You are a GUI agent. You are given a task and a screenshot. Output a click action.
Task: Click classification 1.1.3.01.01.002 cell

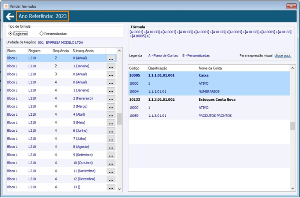(161, 100)
